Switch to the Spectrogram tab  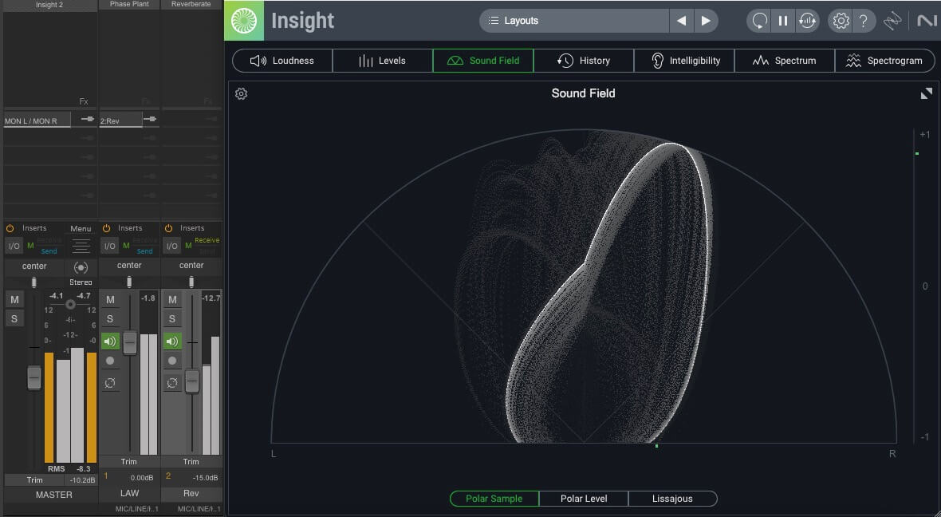pos(884,61)
